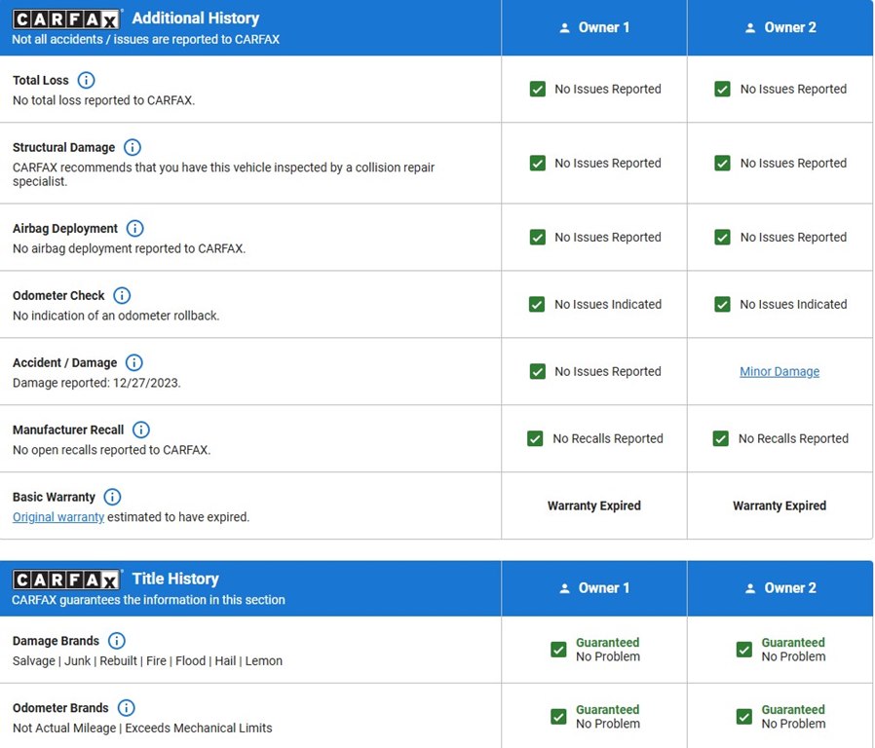Click Owner 2 Airbag Deployment green checkmark
Viewport: 875px width, 748px height.
pyautogui.click(x=722, y=237)
